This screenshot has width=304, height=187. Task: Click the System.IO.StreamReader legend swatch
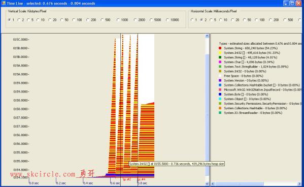[x=220, y=113]
